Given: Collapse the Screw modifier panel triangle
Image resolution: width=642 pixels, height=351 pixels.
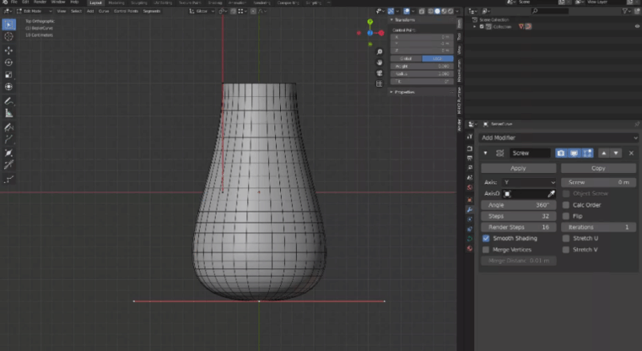Looking at the screenshot, I should click(x=486, y=153).
